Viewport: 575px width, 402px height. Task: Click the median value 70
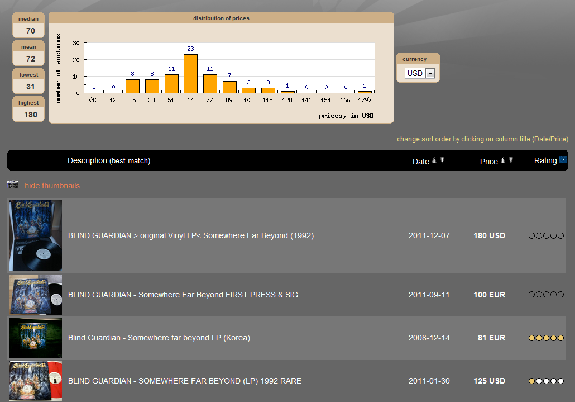click(x=31, y=31)
